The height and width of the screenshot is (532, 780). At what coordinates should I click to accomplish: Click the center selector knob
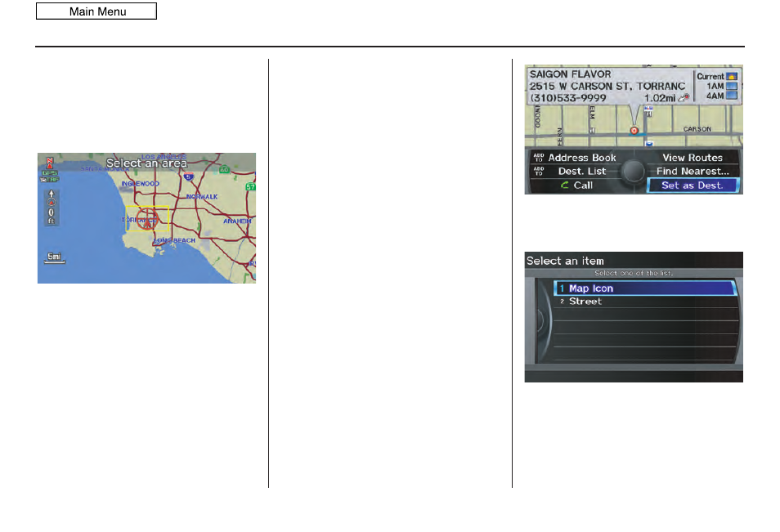634,172
